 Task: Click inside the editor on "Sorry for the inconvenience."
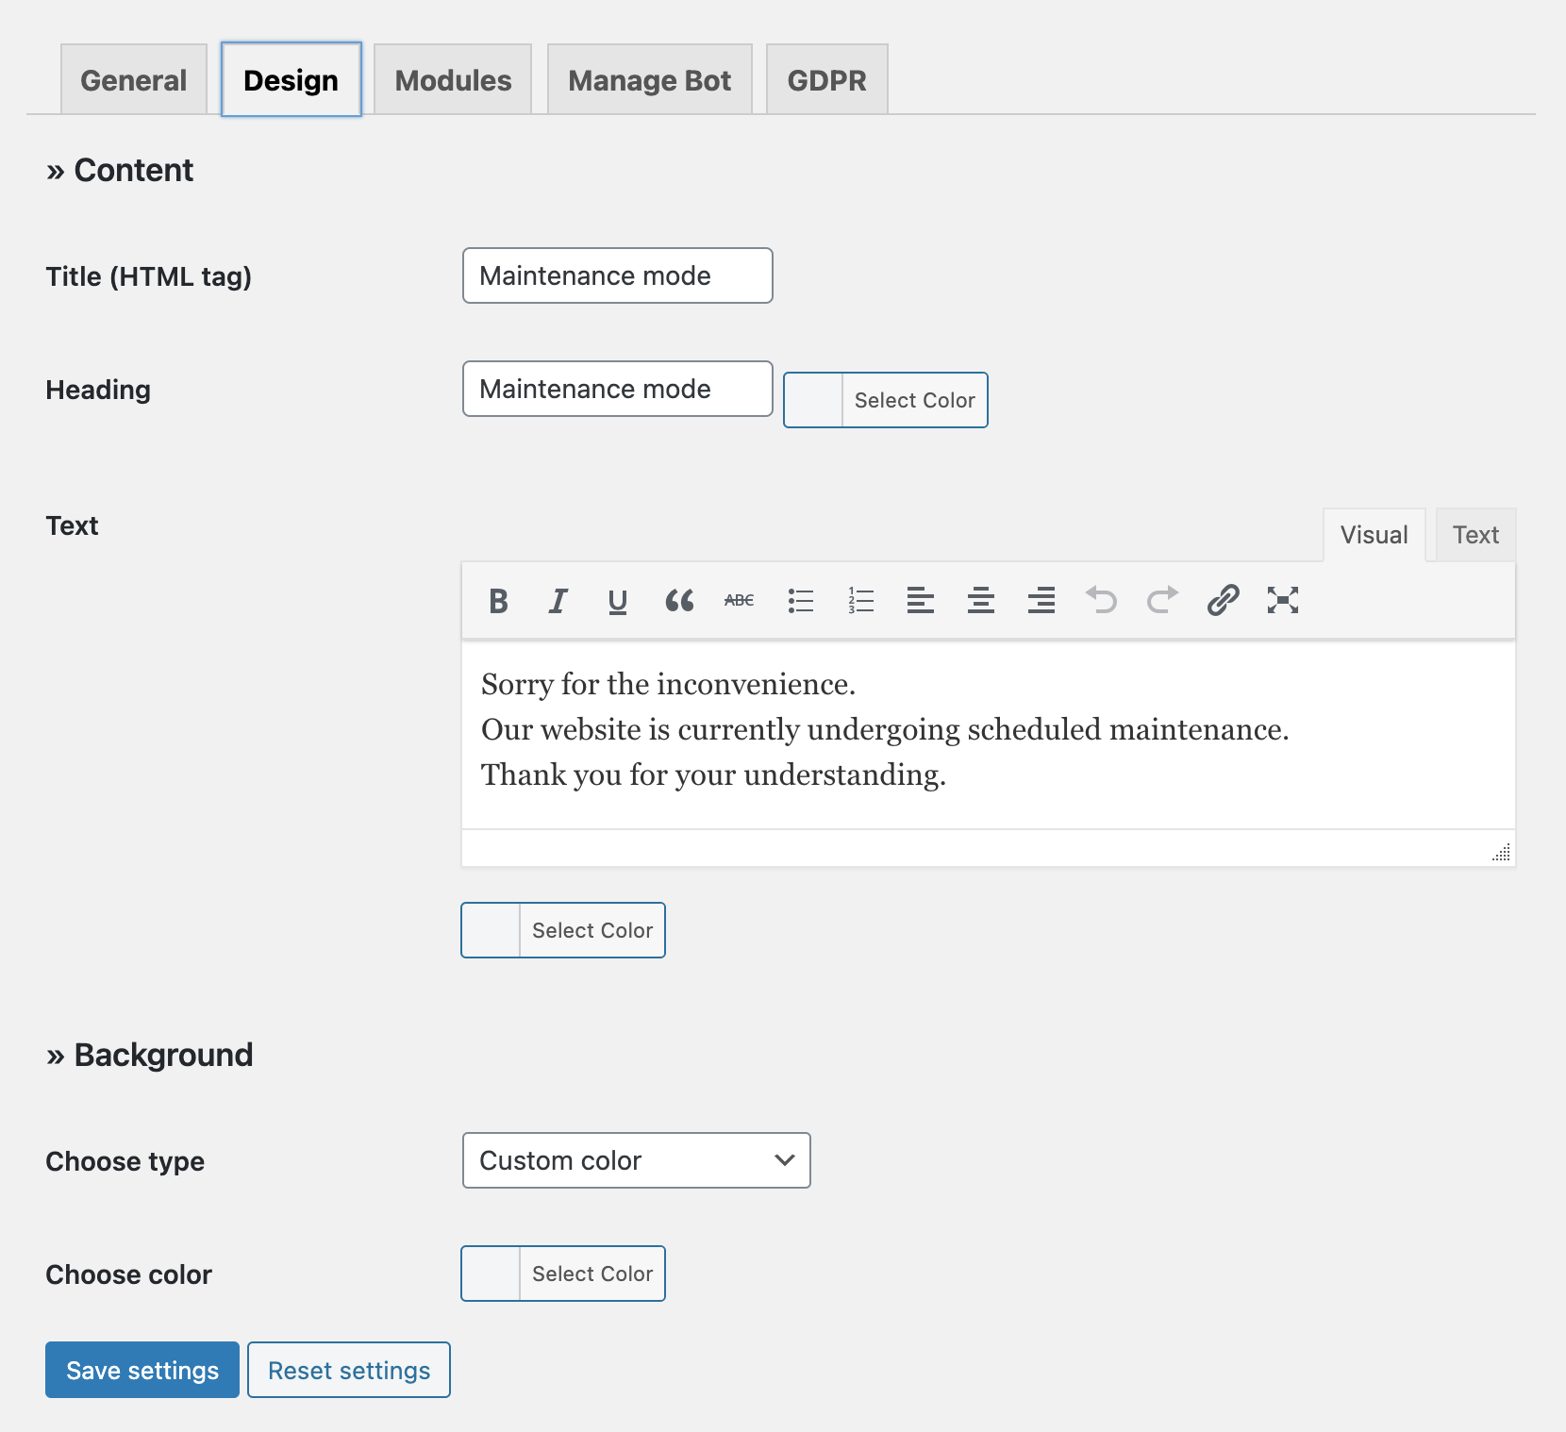(x=668, y=684)
